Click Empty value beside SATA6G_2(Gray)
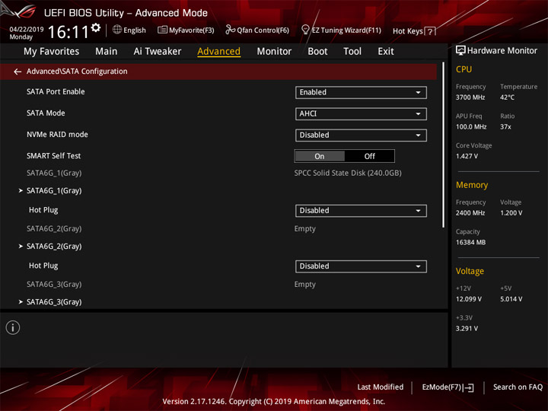The height and width of the screenshot is (411, 548). point(304,229)
